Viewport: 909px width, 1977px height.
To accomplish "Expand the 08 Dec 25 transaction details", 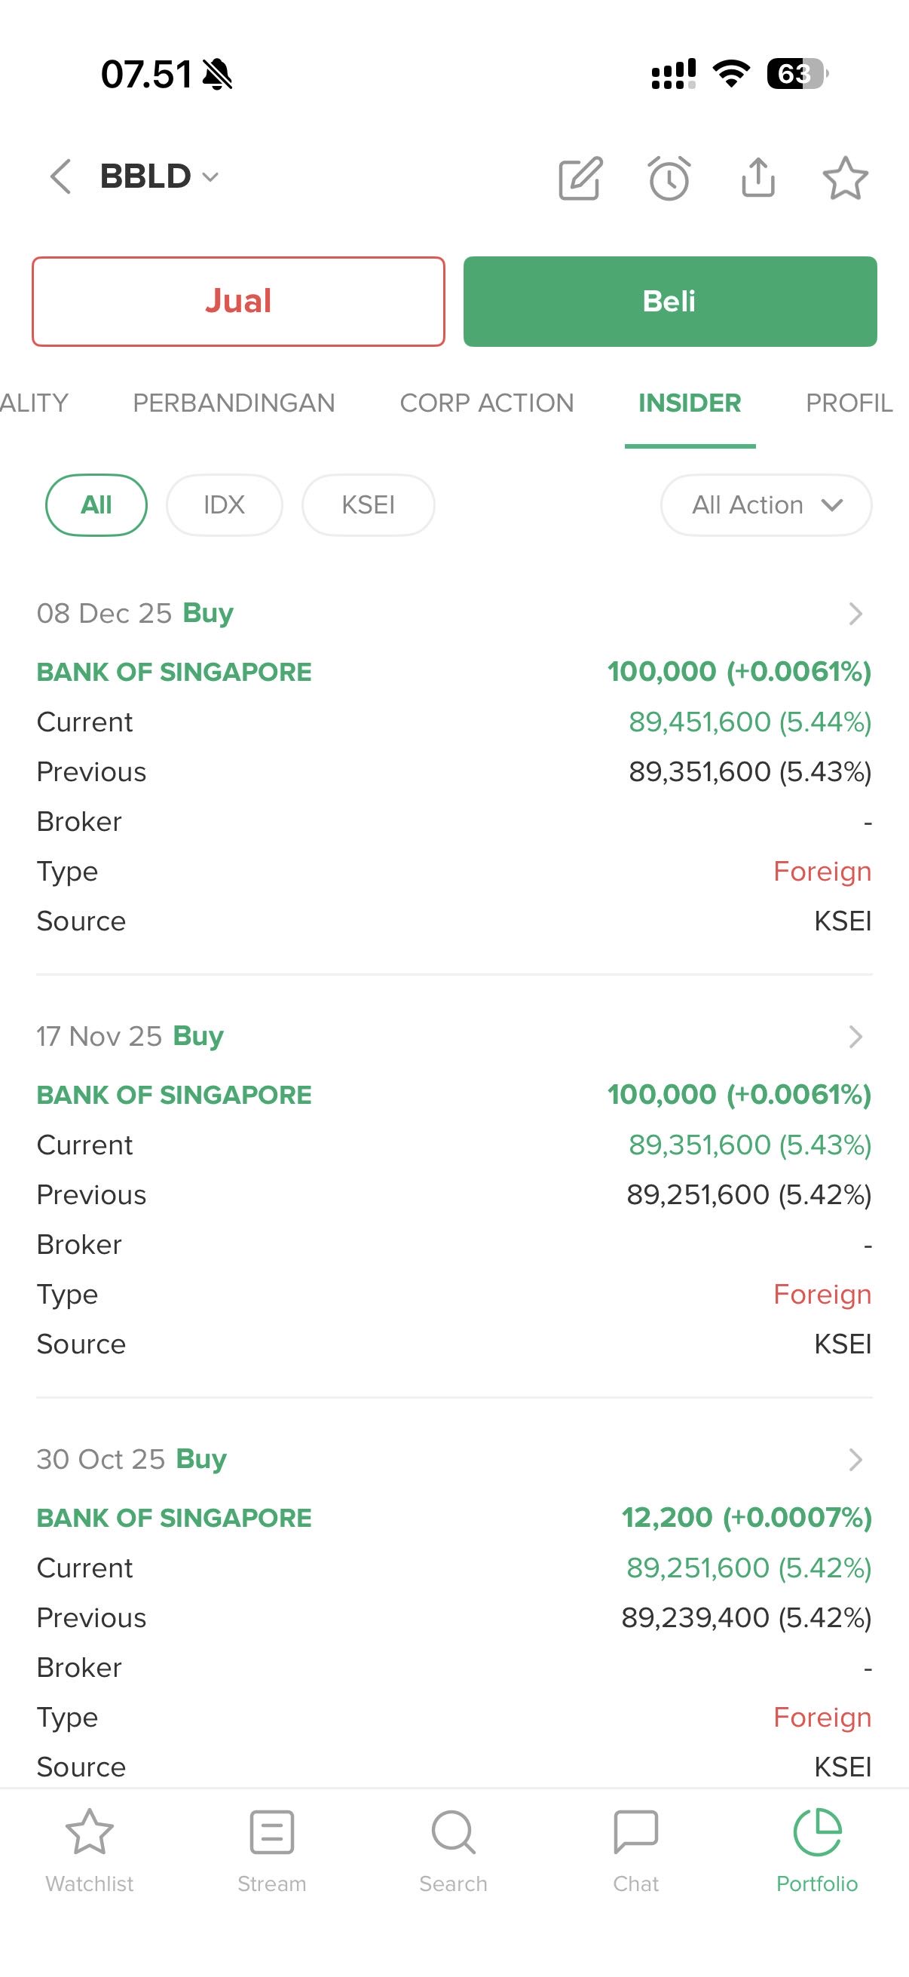I will (855, 613).
